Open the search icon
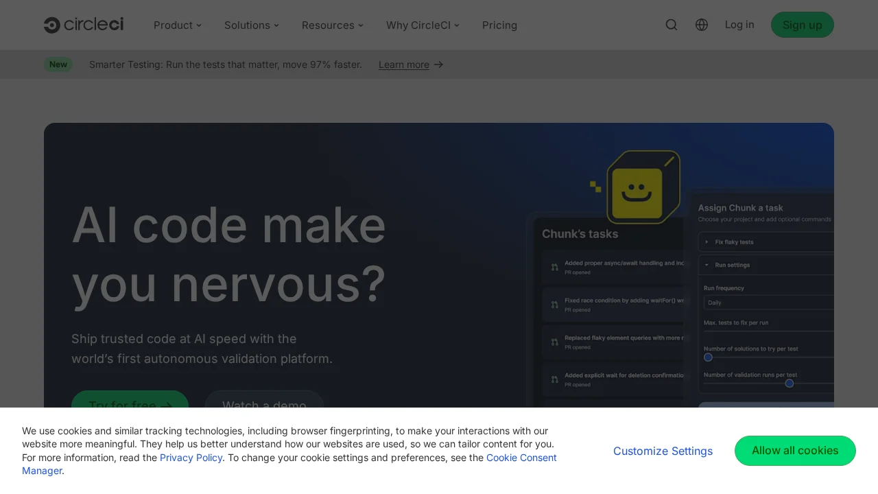Image resolution: width=878 pixels, height=494 pixels. pyautogui.click(x=671, y=24)
